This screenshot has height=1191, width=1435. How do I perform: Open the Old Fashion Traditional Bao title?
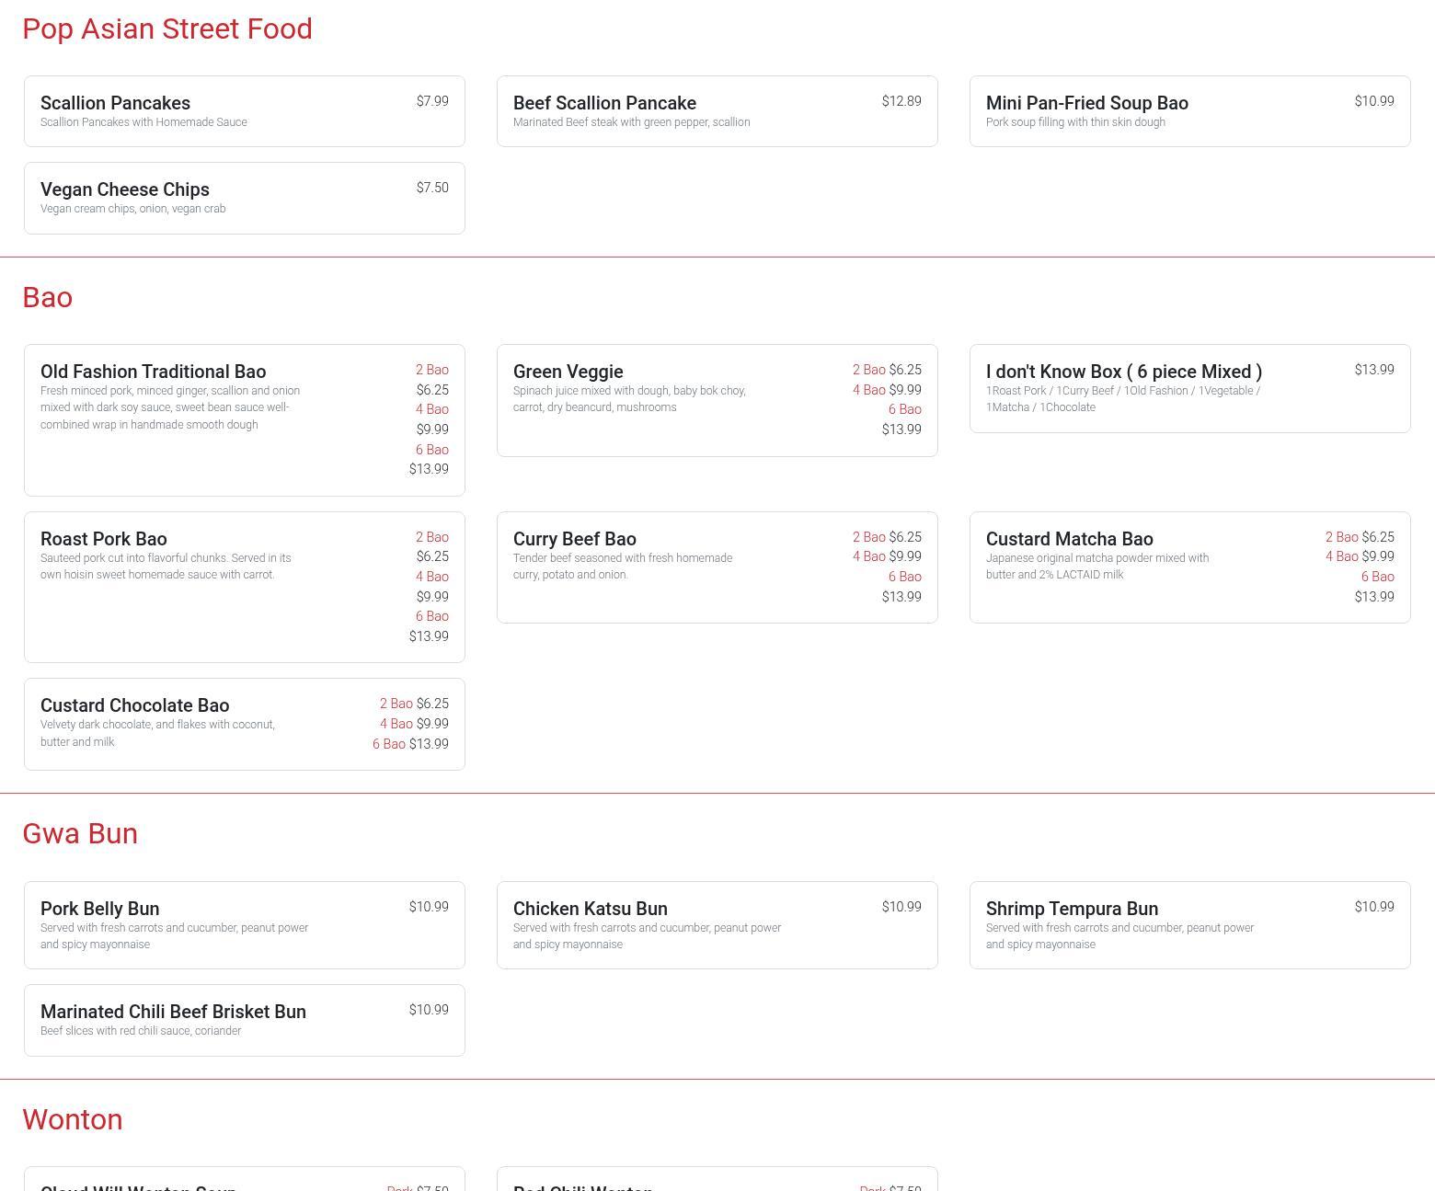153,372
